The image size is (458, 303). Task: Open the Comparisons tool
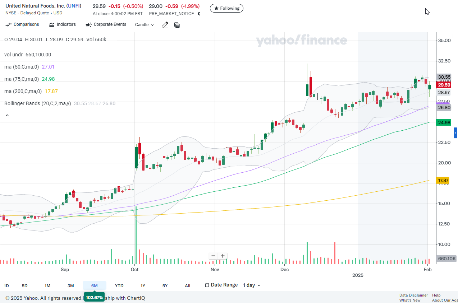pyautogui.click(x=22, y=24)
